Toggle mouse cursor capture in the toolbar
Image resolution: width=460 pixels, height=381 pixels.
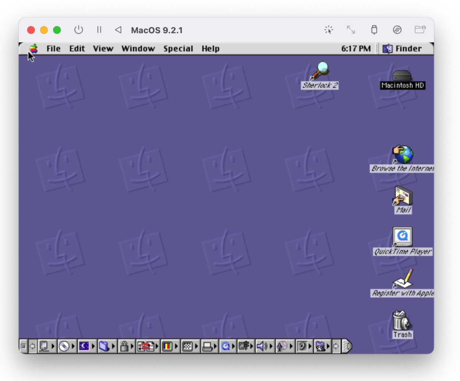[329, 30]
